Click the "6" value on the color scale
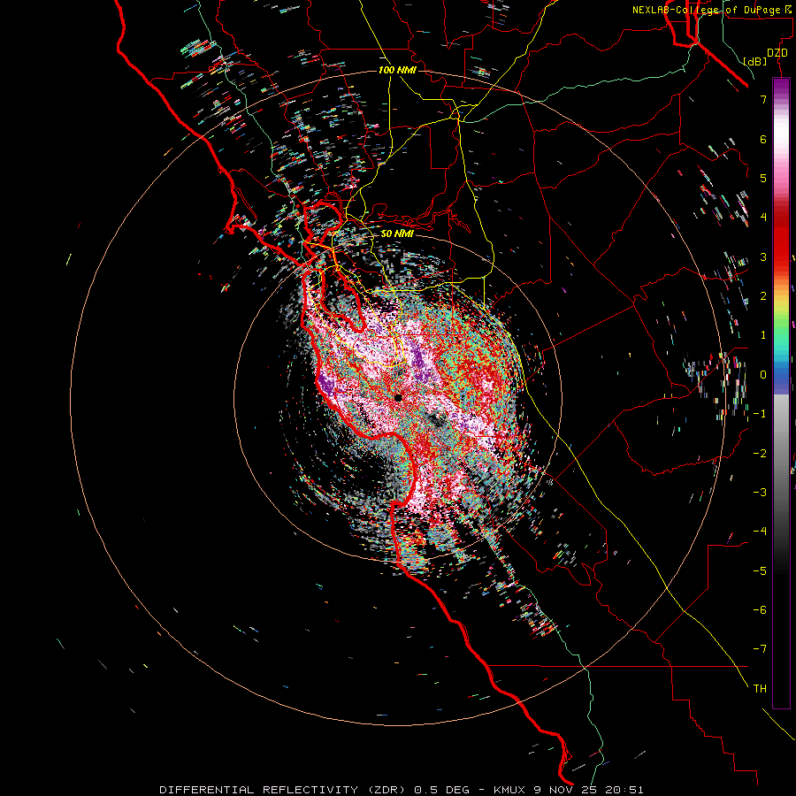Screen dimensions: 796x796 [x=763, y=139]
